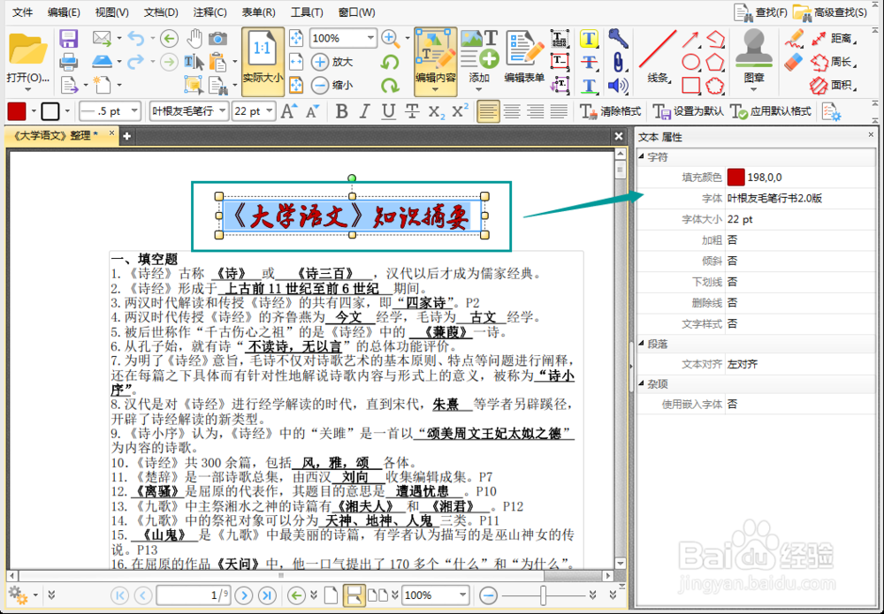Select the paperclip attachment tool

point(619,62)
